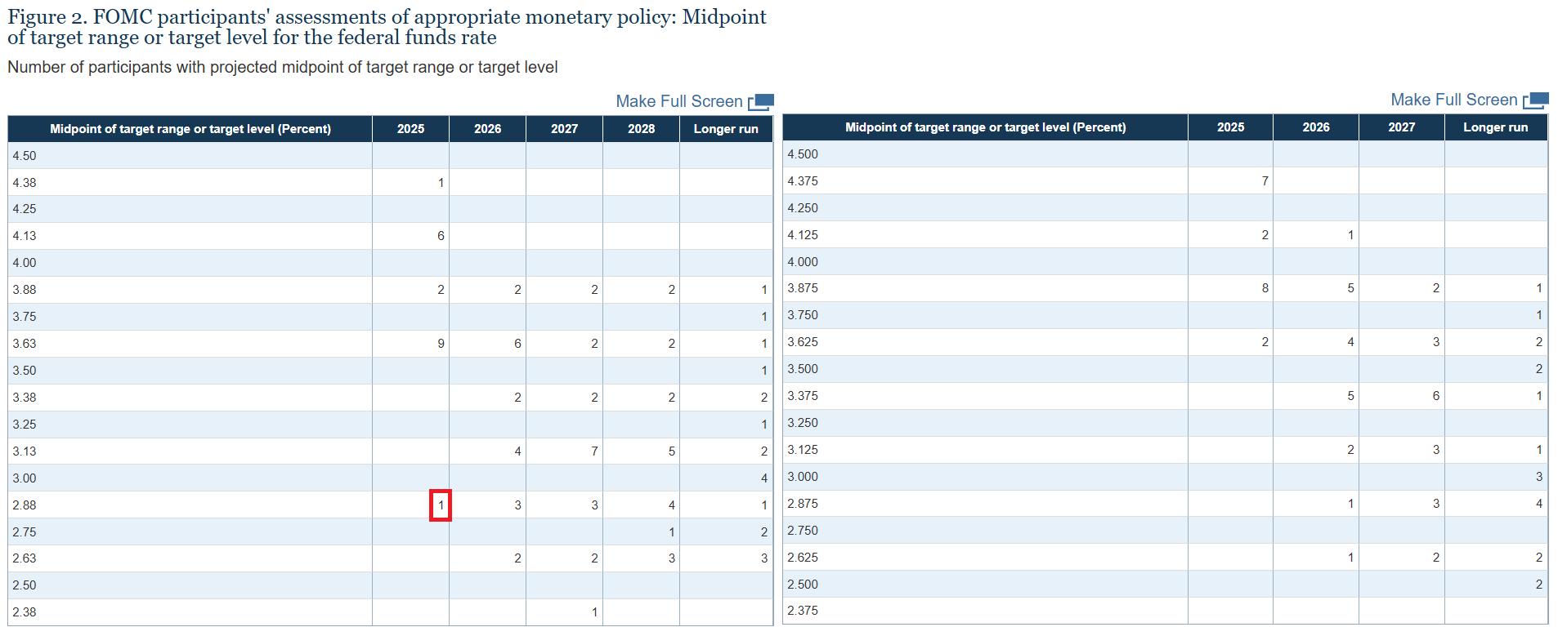Select the 4.50 row label
This screenshot has width=1558, height=627.
[x=25, y=156]
